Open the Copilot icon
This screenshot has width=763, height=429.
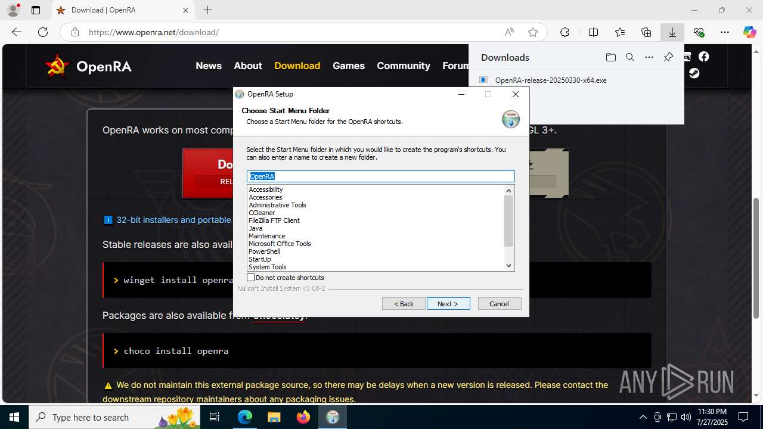coord(749,32)
